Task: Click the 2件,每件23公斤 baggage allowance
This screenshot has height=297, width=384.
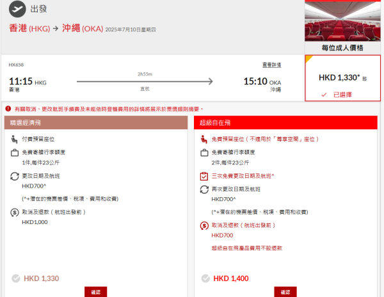Action: tap(230, 163)
